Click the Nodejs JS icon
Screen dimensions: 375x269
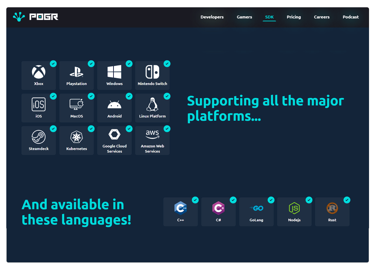pos(294,208)
